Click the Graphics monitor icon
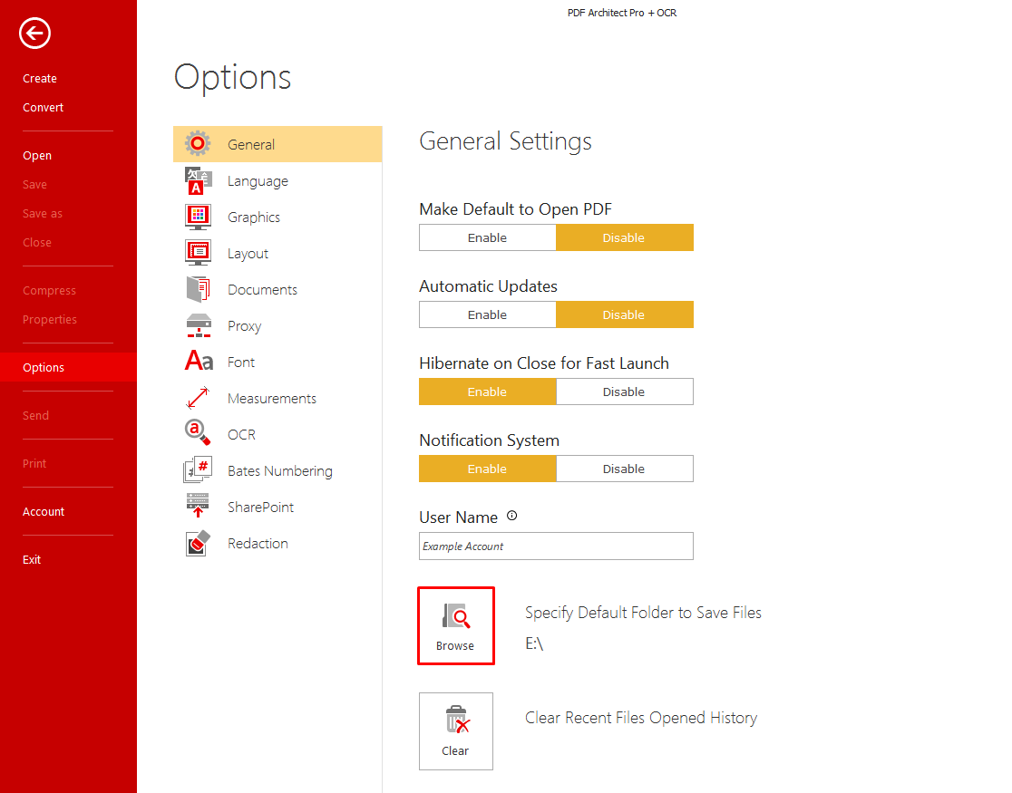The height and width of the screenshot is (793, 1012). [x=199, y=217]
